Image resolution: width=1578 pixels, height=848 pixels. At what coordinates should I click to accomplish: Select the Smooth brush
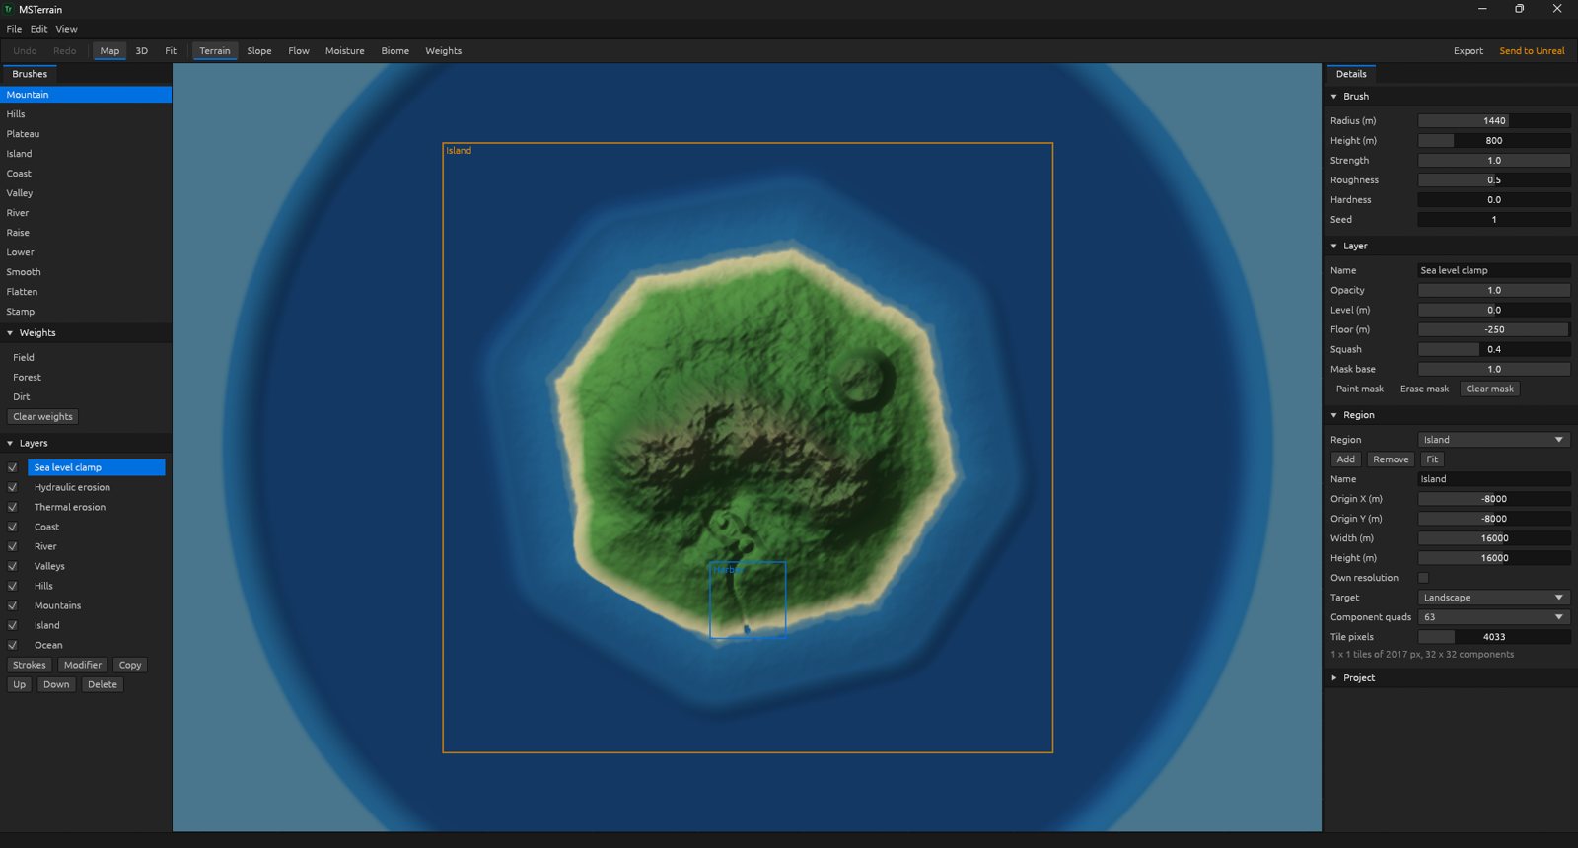pos(86,272)
